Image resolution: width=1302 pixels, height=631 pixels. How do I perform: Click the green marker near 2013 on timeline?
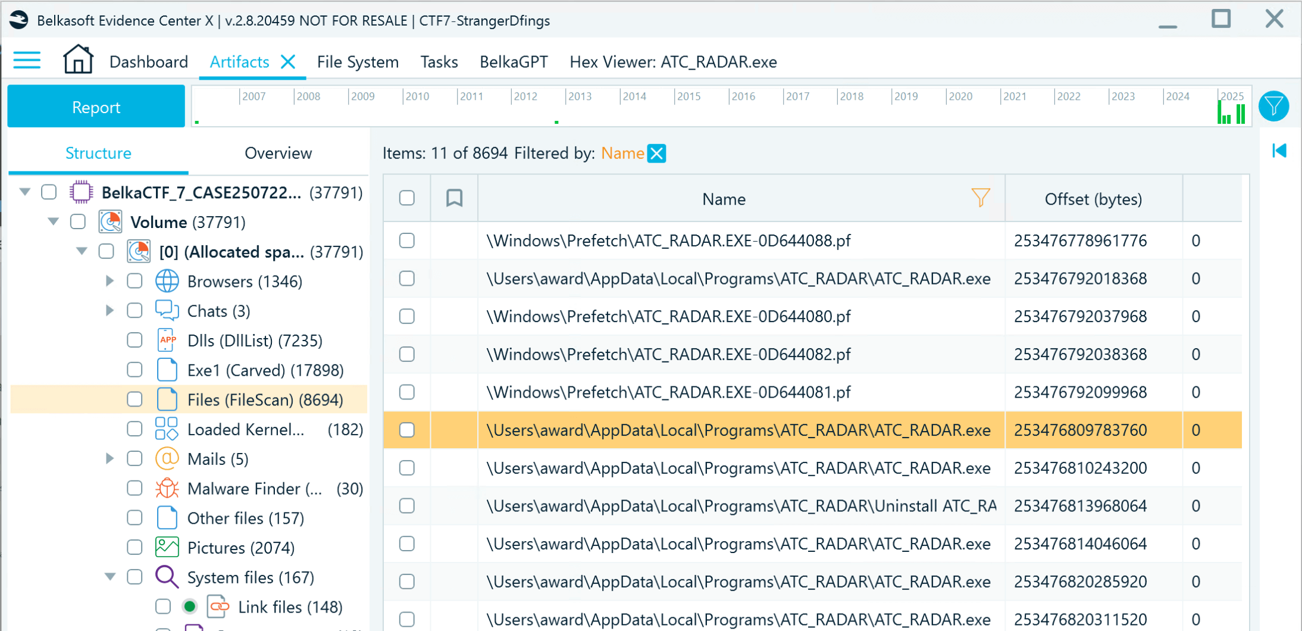tap(556, 122)
